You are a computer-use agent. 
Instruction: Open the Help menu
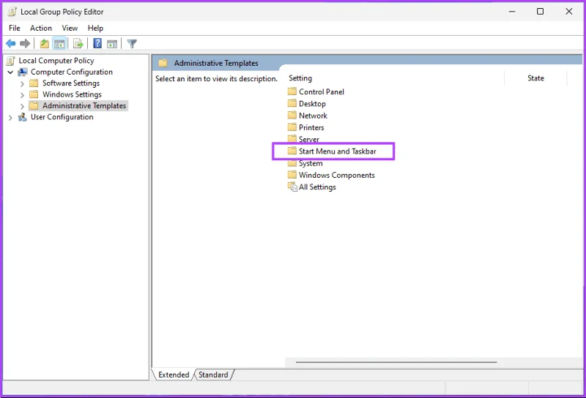tap(95, 28)
